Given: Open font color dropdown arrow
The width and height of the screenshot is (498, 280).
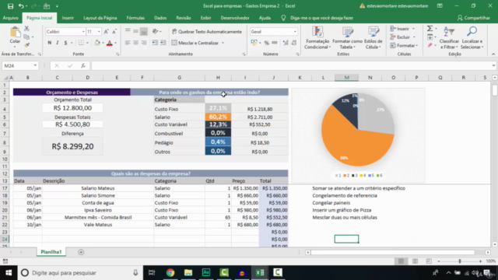Looking at the screenshot, I should coord(116,43).
